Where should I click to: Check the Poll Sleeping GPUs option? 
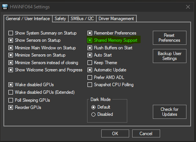(x=11, y=100)
